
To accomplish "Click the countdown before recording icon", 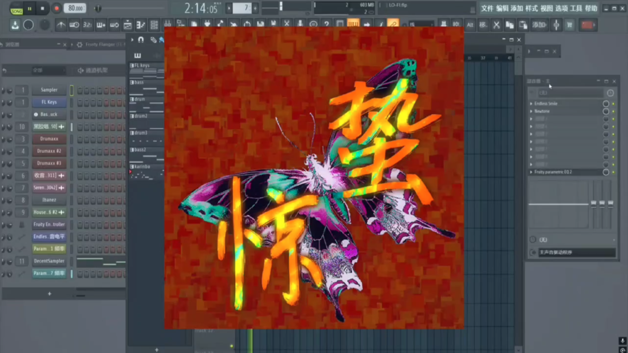I will pyautogui.click(x=87, y=25).
